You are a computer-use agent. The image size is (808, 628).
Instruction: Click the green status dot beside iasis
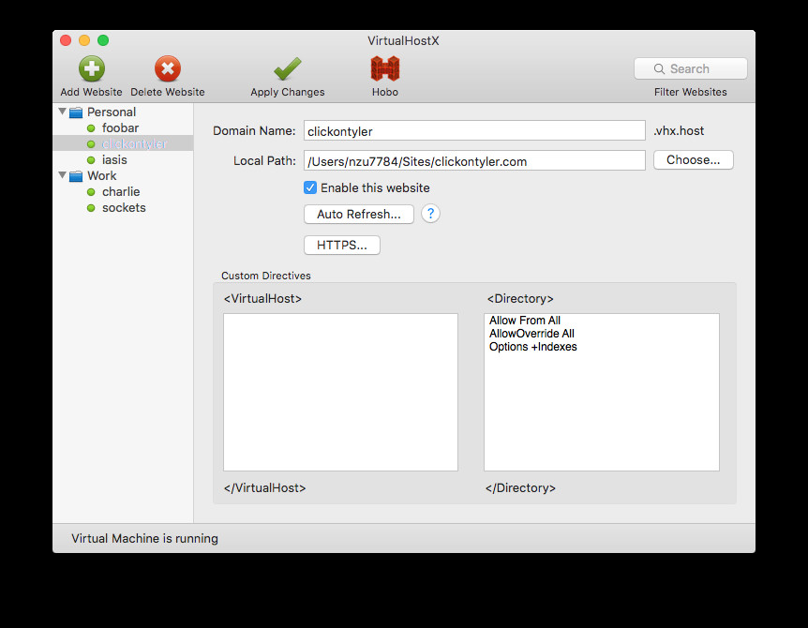coord(91,160)
